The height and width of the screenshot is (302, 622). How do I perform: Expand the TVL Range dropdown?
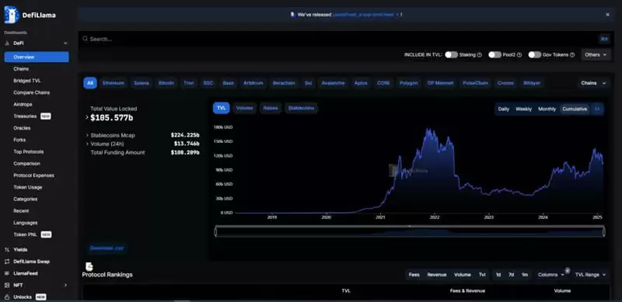tap(591, 275)
